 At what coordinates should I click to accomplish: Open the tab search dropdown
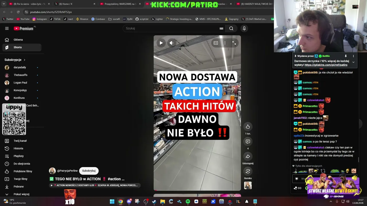[4, 4]
